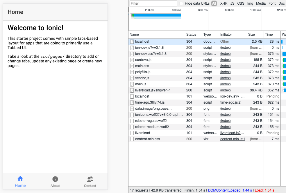Screen dimensions: 286x193
Task: Click icon of roboto-regular.woff2 row
Action: 132,121
